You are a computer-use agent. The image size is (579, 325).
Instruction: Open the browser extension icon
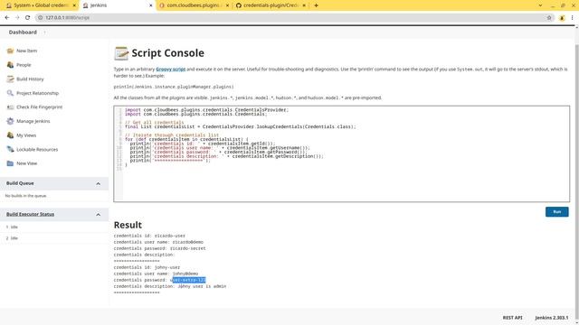click(562, 17)
